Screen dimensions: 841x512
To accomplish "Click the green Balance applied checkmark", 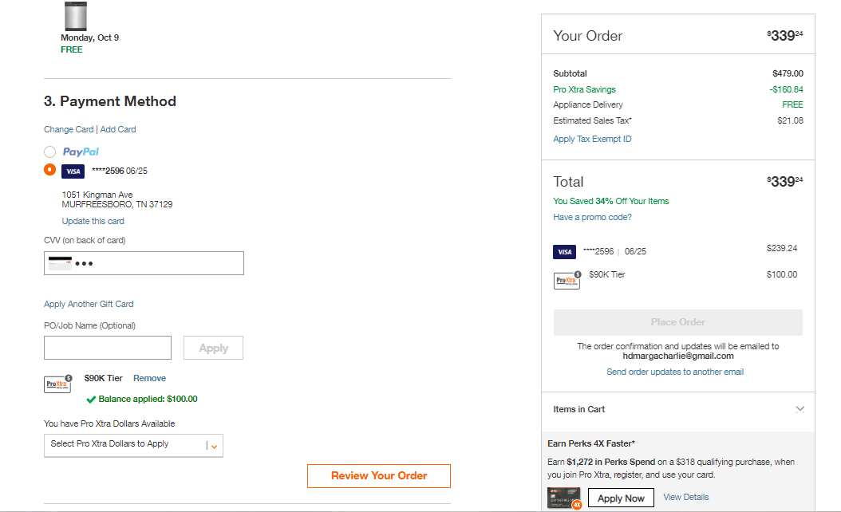I will point(91,400).
